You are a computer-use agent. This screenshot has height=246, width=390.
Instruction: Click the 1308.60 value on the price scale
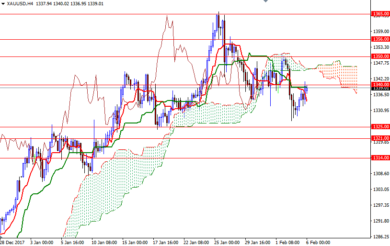pos(380,174)
